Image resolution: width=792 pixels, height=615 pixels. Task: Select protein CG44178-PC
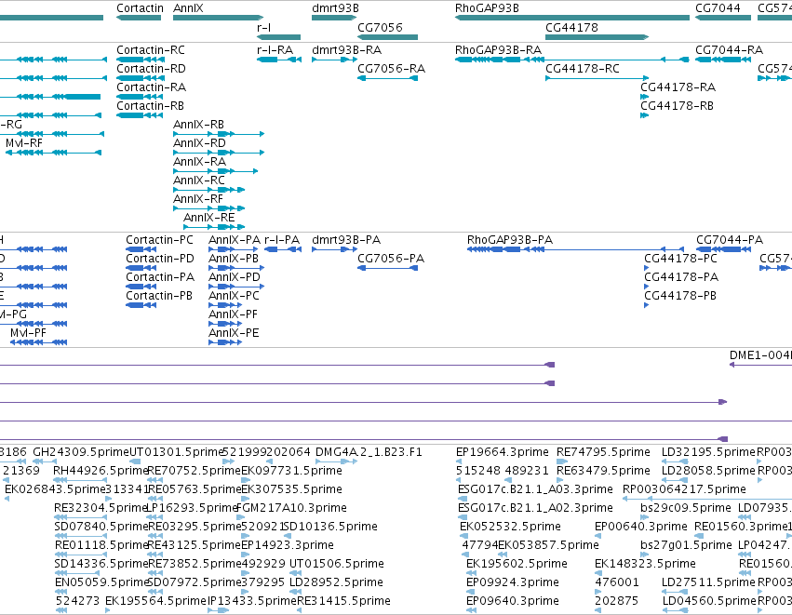click(680, 259)
